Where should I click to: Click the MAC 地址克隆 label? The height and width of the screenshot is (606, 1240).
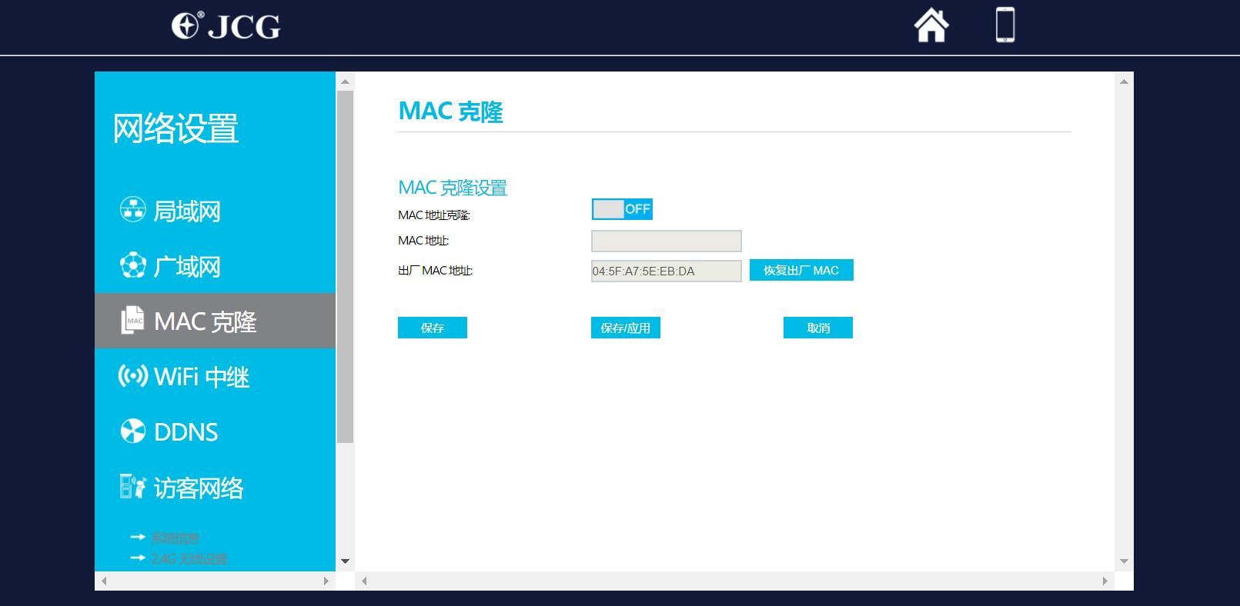click(x=433, y=215)
